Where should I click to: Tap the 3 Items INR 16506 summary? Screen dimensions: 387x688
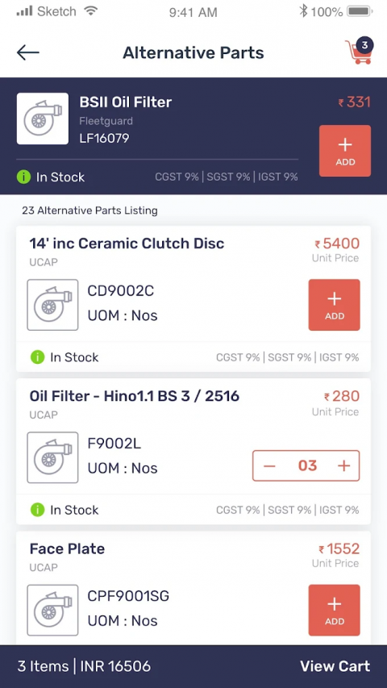pyautogui.click(x=84, y=666)
